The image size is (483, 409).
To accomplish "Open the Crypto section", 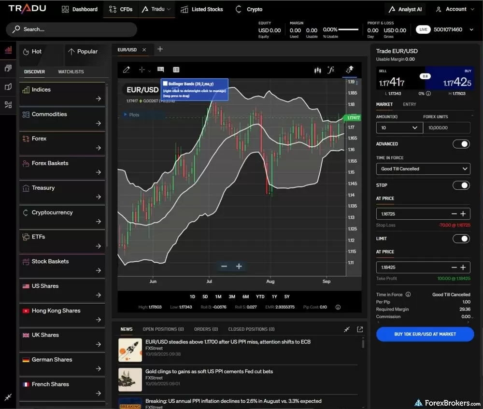I will coord(249,9).
